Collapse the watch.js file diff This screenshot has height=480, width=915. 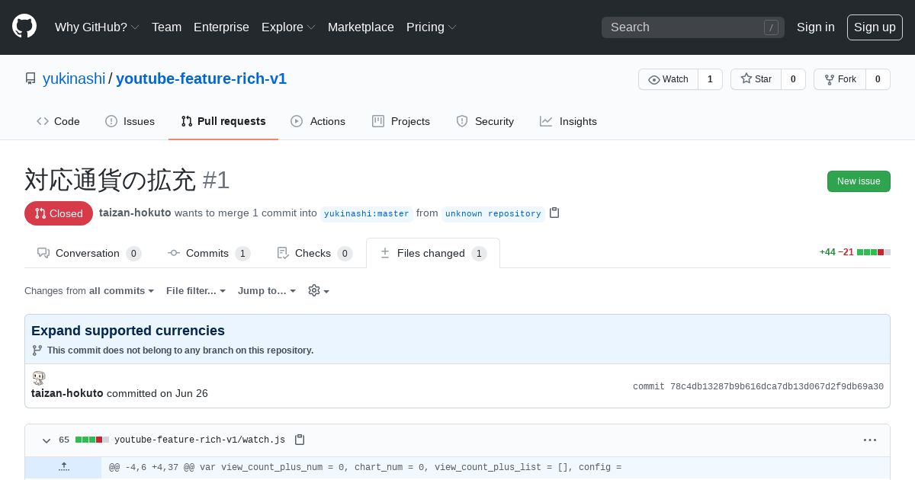47,440
